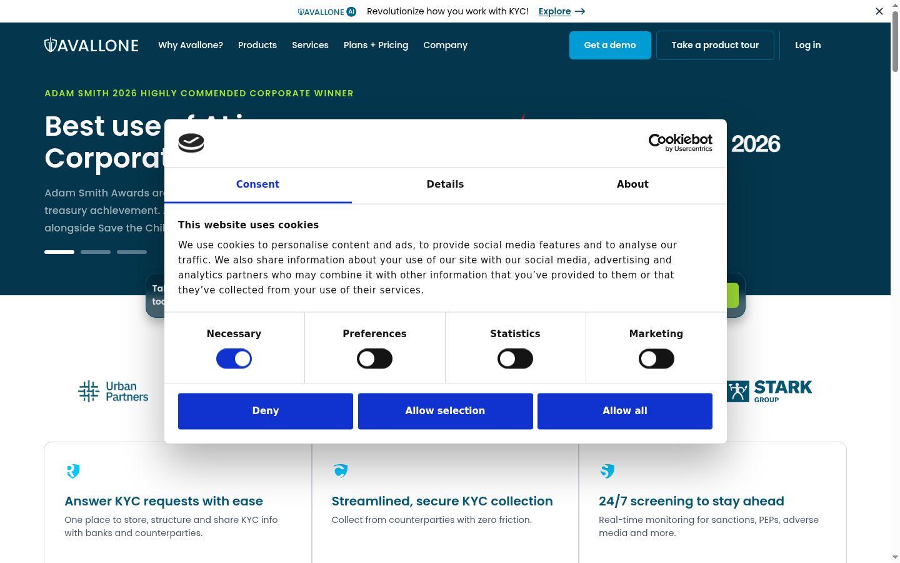Viewport: 900px width, 563px height.
Task: Click the Urban Partners logo
Action: [x=113, y=392]
